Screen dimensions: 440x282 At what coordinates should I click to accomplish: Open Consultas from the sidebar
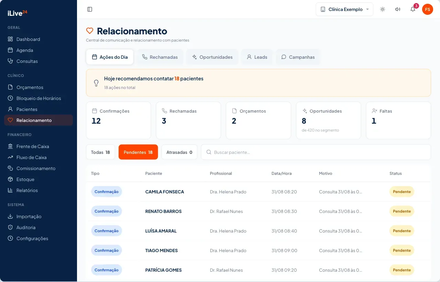click(x=38, y=61)
